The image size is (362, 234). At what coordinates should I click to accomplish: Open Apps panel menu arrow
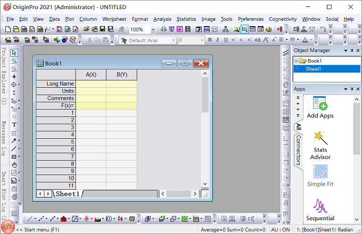(x=345, y=89)
